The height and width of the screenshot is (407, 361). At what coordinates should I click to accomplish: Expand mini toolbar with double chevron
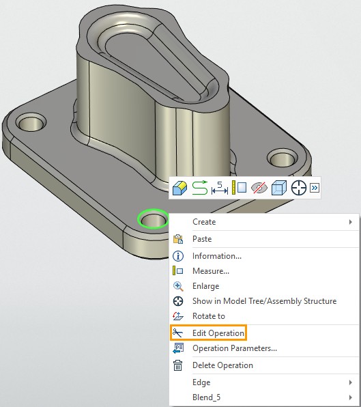315,188
